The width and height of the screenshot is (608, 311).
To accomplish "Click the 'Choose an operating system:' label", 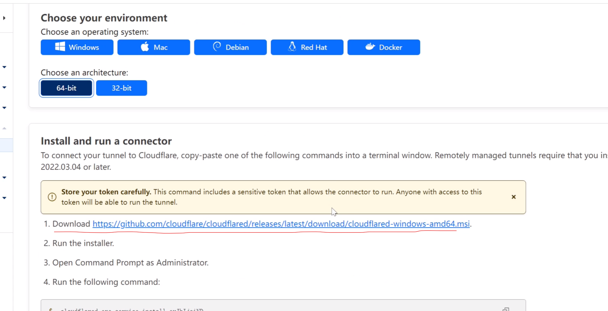I will pyautogui.click(x=95, y=32).
